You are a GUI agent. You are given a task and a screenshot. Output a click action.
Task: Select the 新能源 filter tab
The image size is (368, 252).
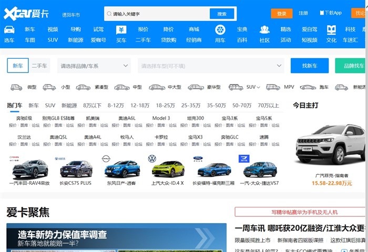69,106
